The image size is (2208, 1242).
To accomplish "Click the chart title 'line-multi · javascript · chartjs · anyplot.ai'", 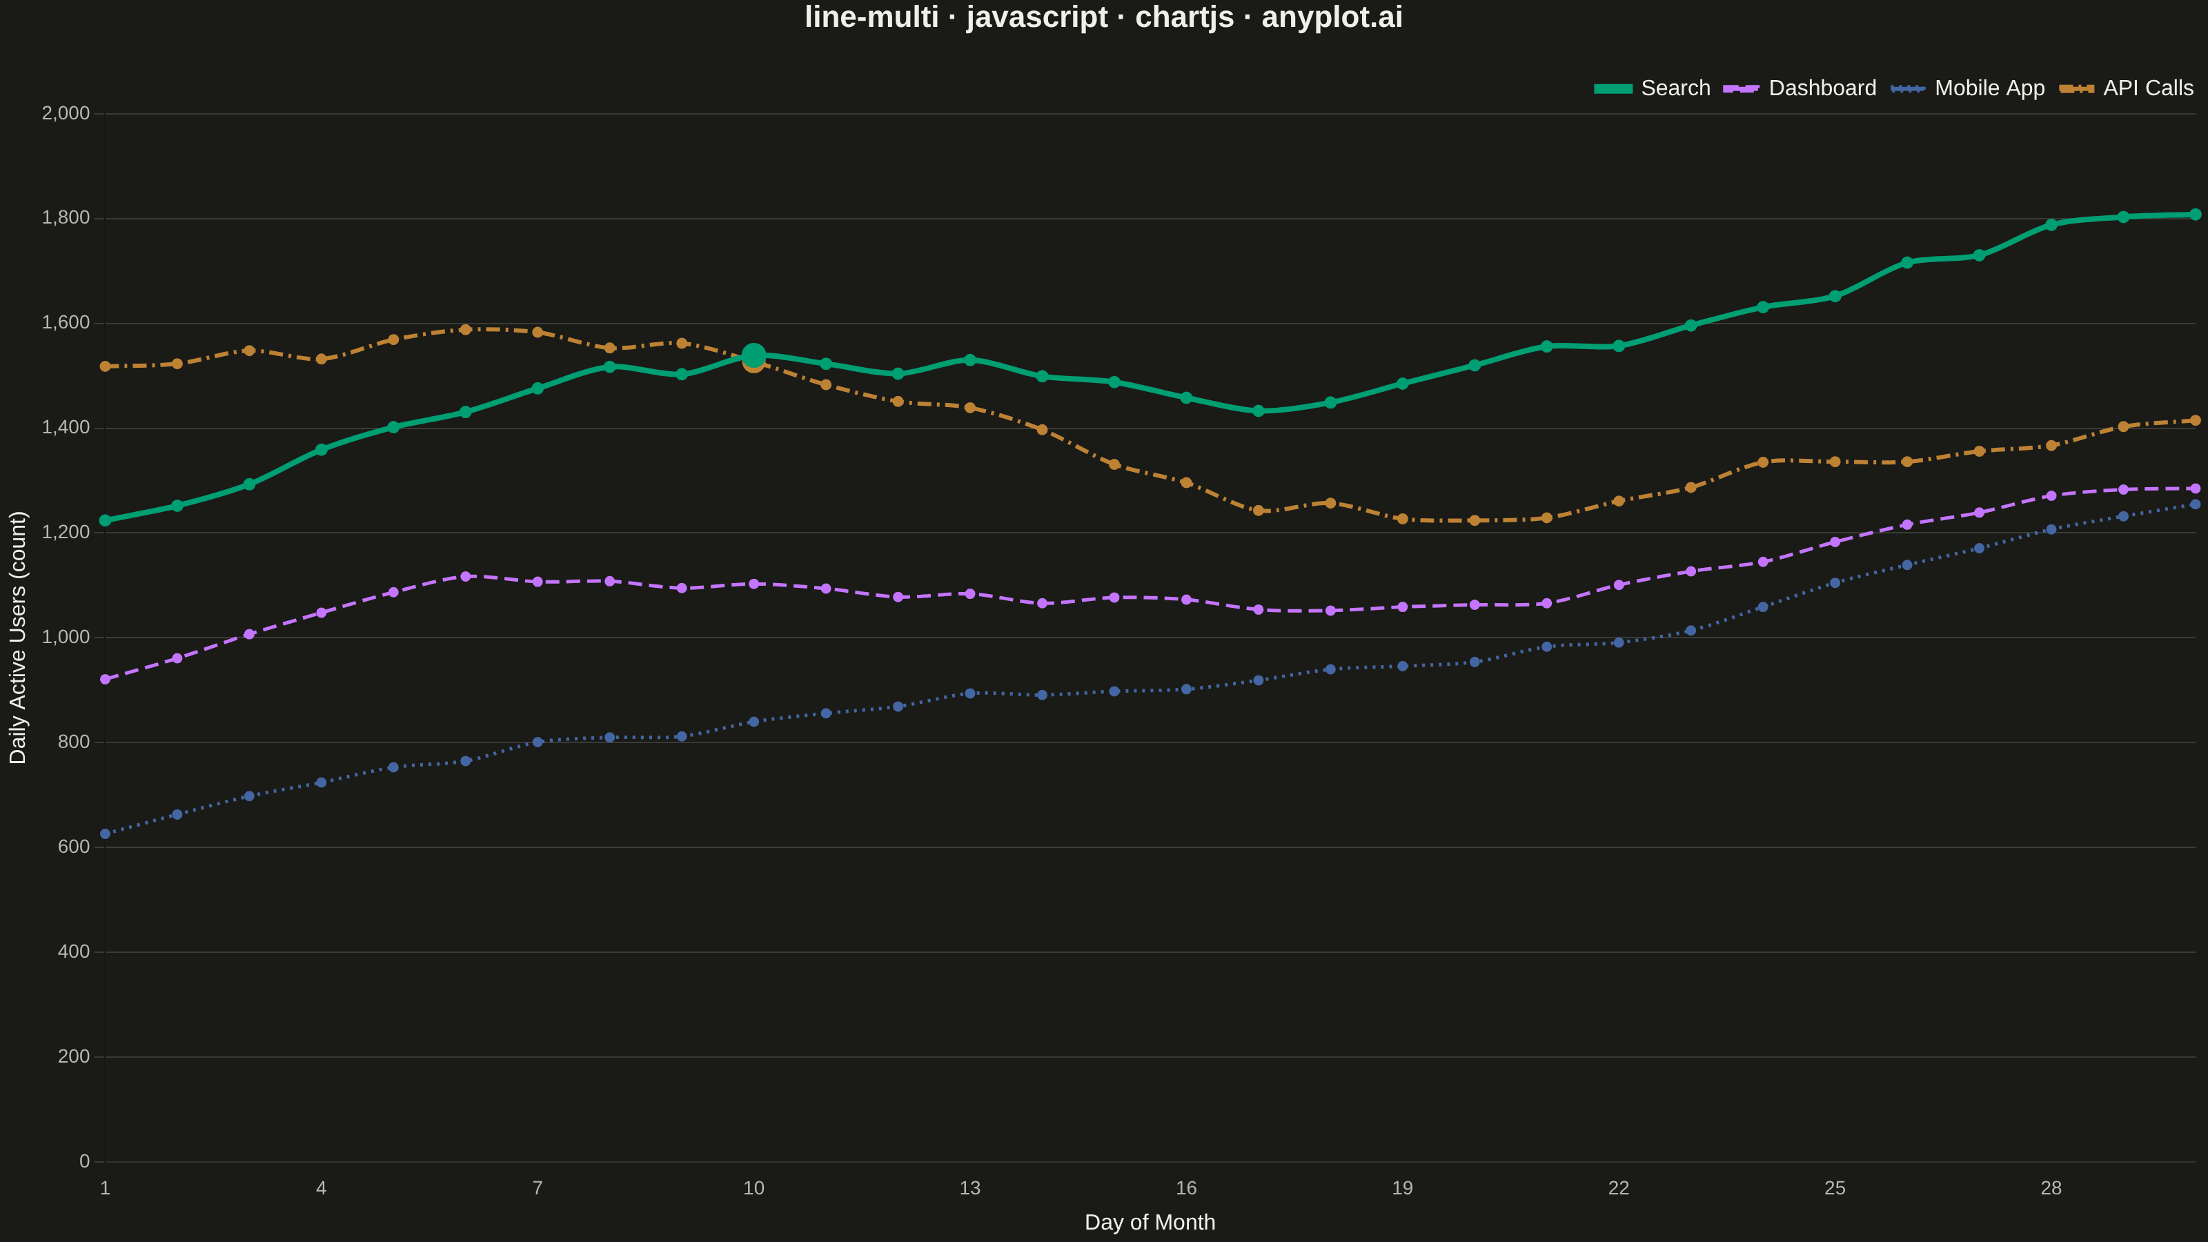I will coord(1104,17).
